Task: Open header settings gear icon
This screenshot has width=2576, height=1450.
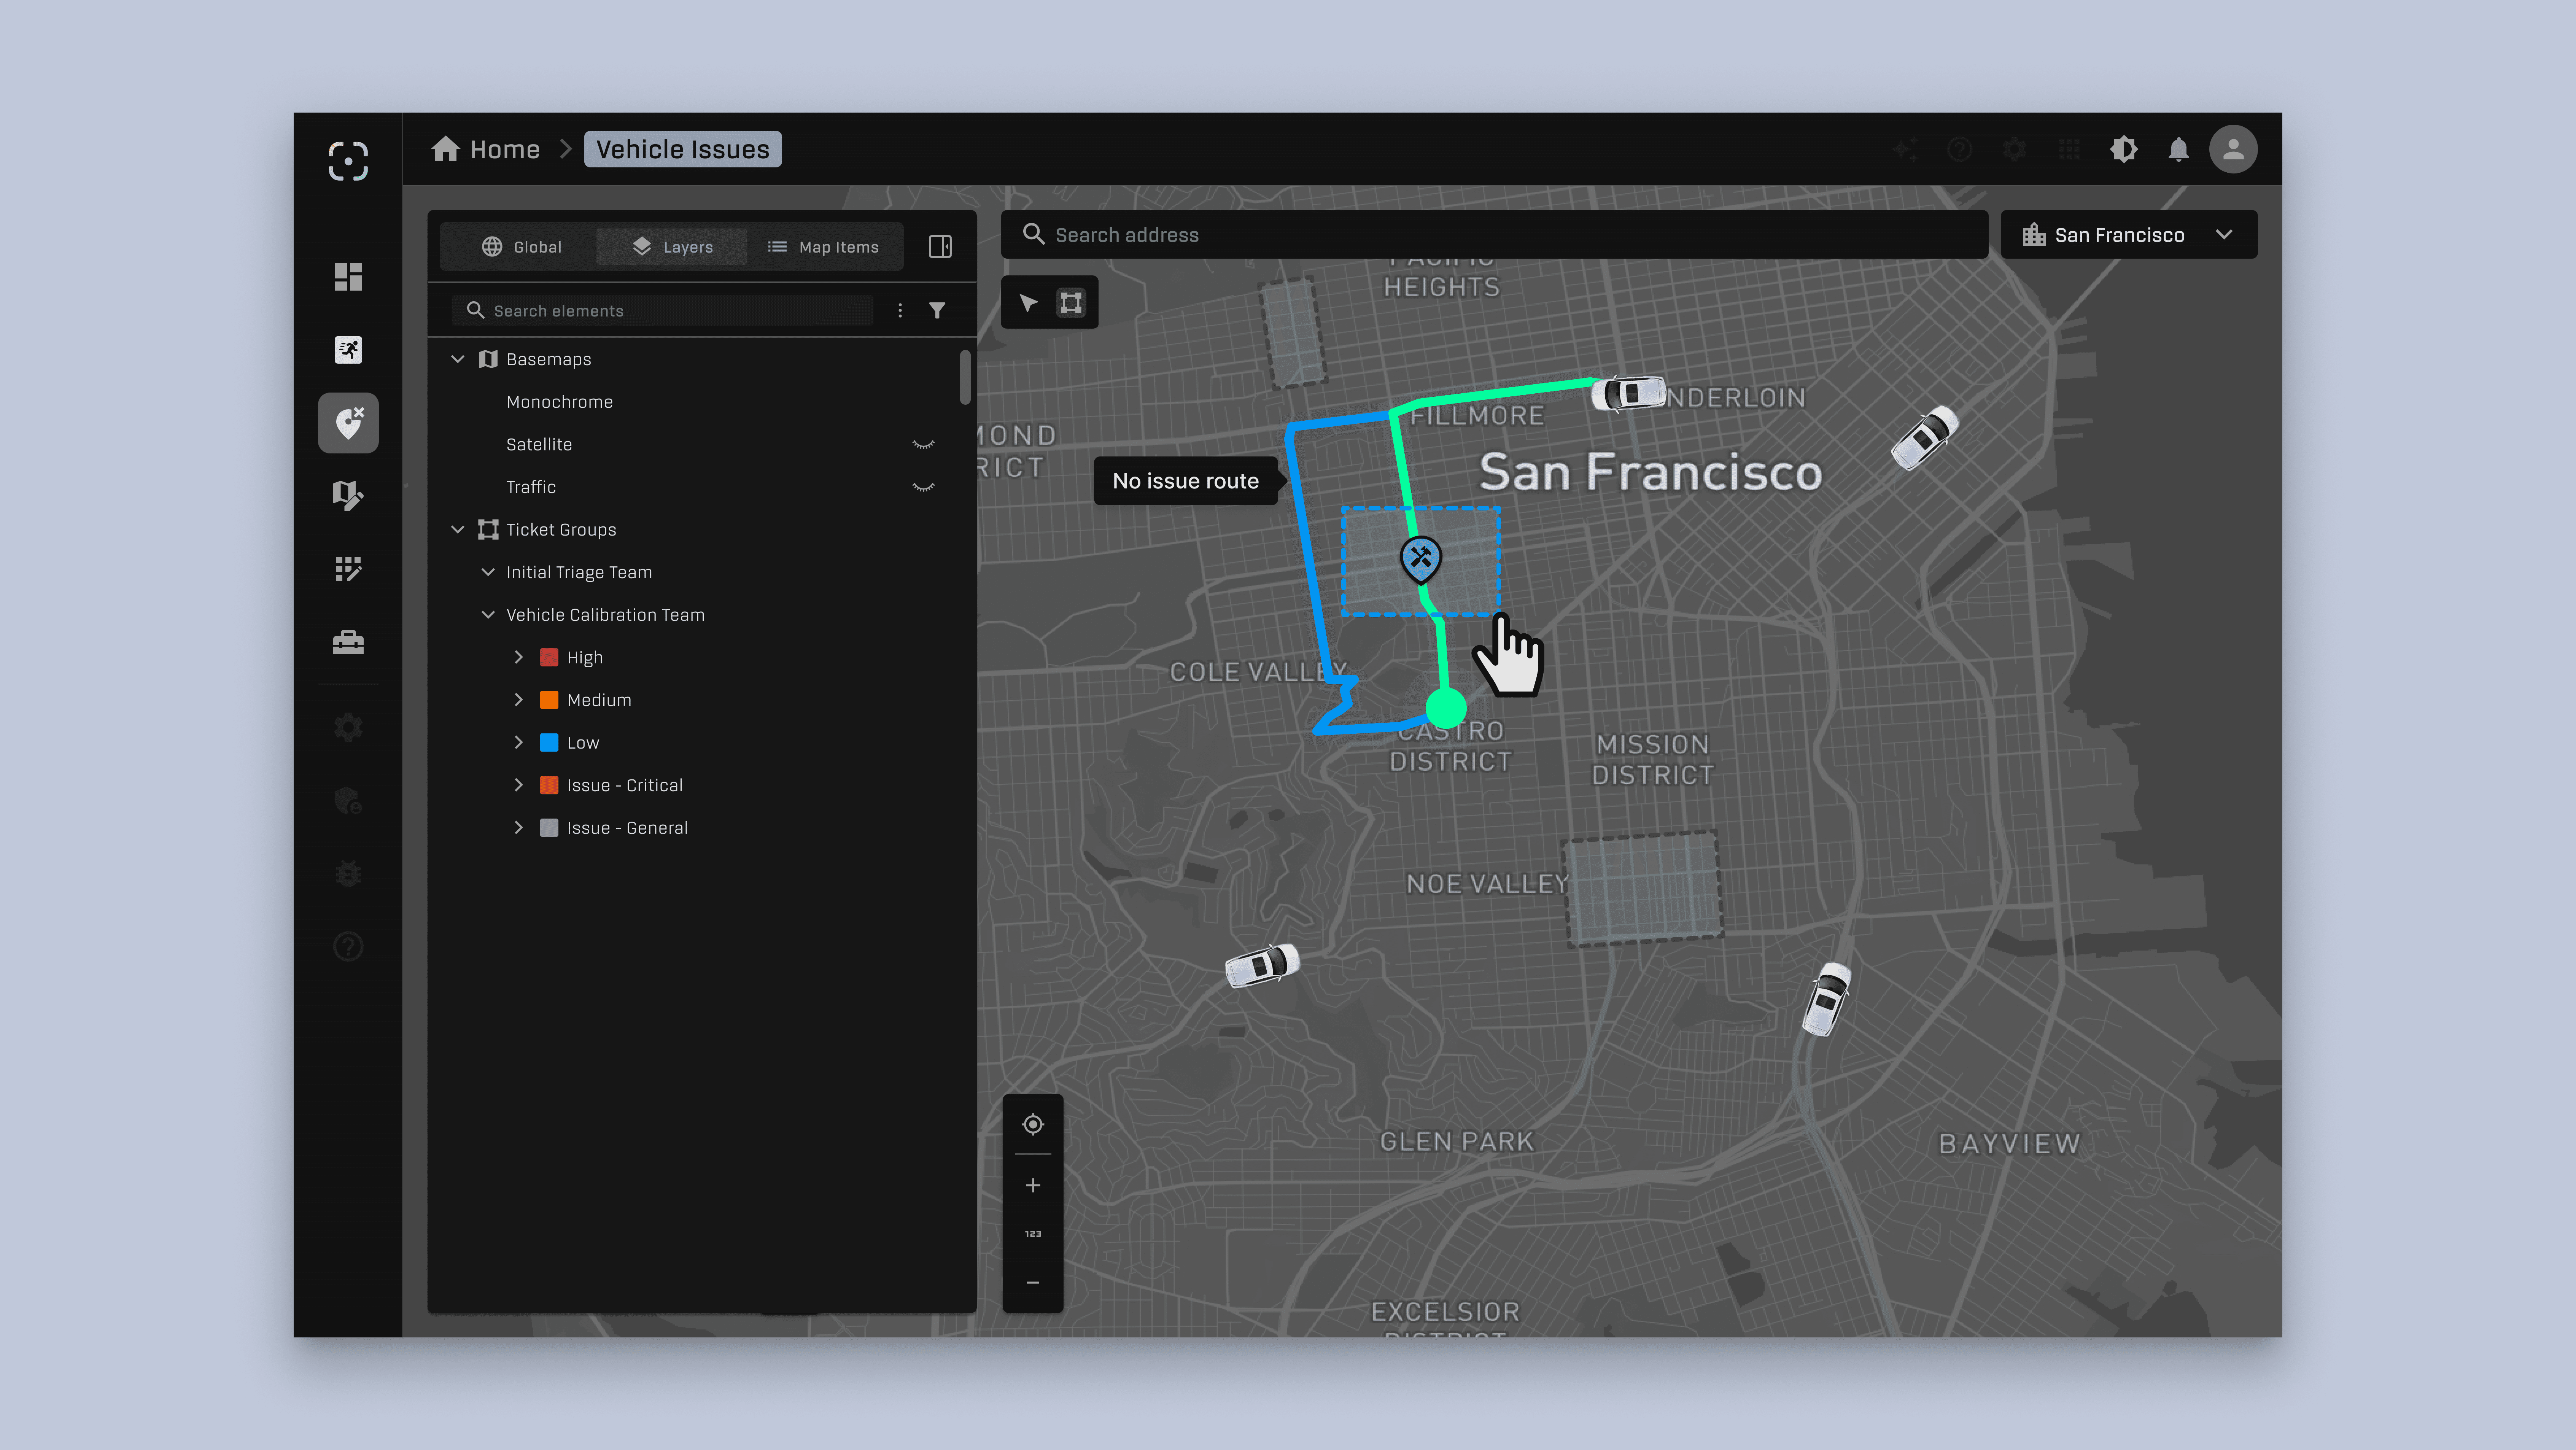Action: [x=2015, y=149]
